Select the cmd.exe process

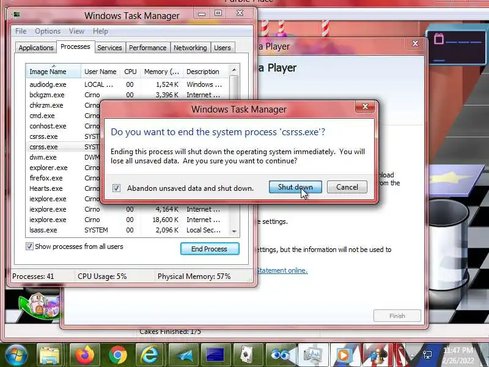coord(64,116)
